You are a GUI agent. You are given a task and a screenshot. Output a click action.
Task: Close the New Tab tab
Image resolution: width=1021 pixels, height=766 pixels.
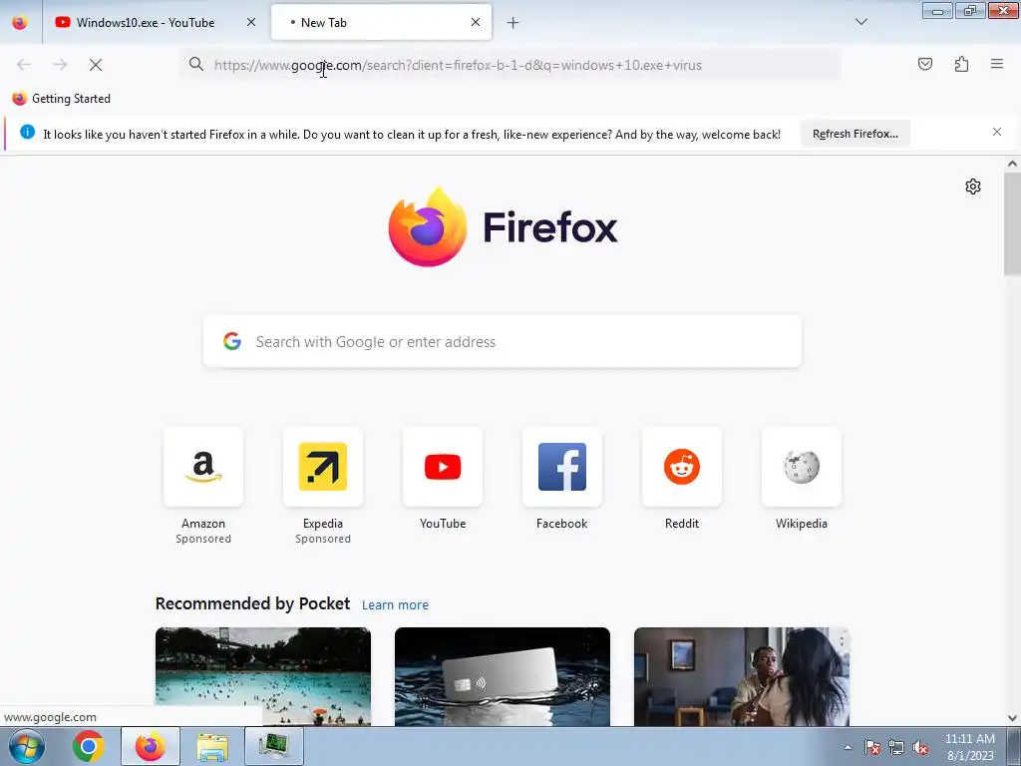pyautogui.click(x=476, y=22)
